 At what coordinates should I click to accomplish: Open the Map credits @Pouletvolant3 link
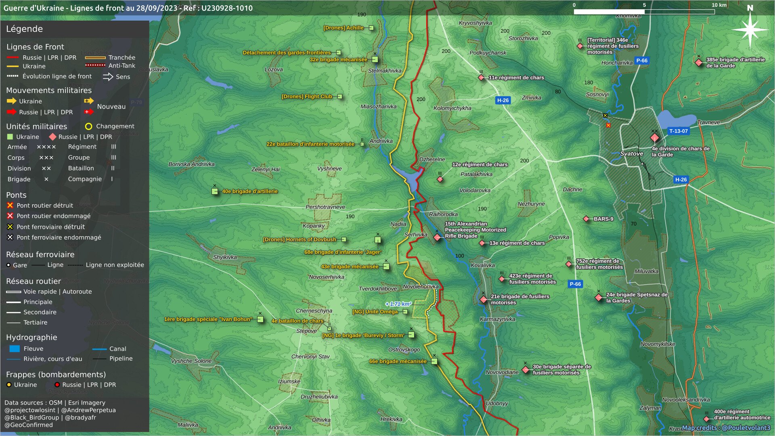(726, 428)
